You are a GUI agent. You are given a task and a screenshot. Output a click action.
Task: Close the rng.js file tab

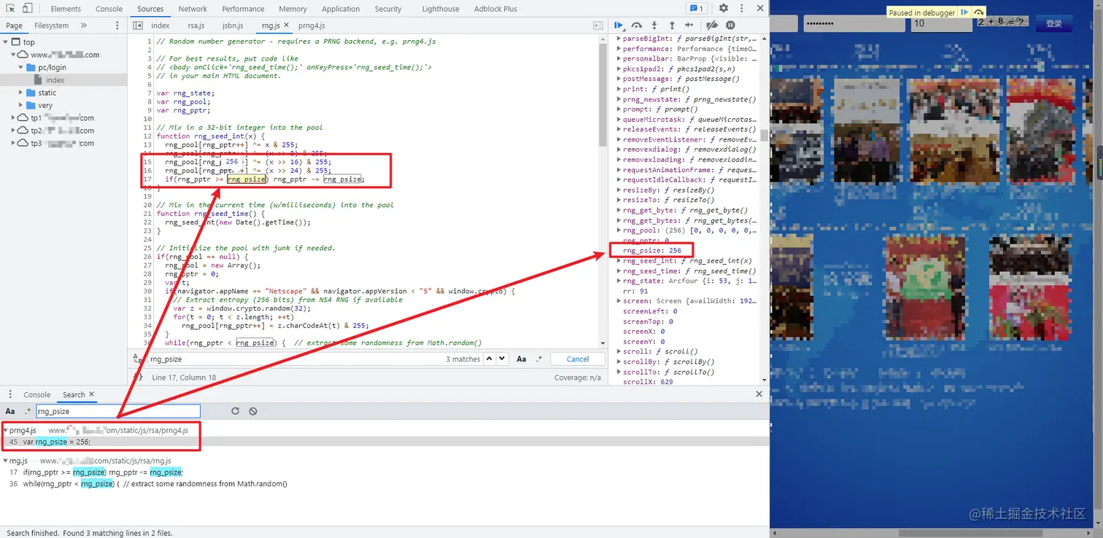(x=286, y=26)
